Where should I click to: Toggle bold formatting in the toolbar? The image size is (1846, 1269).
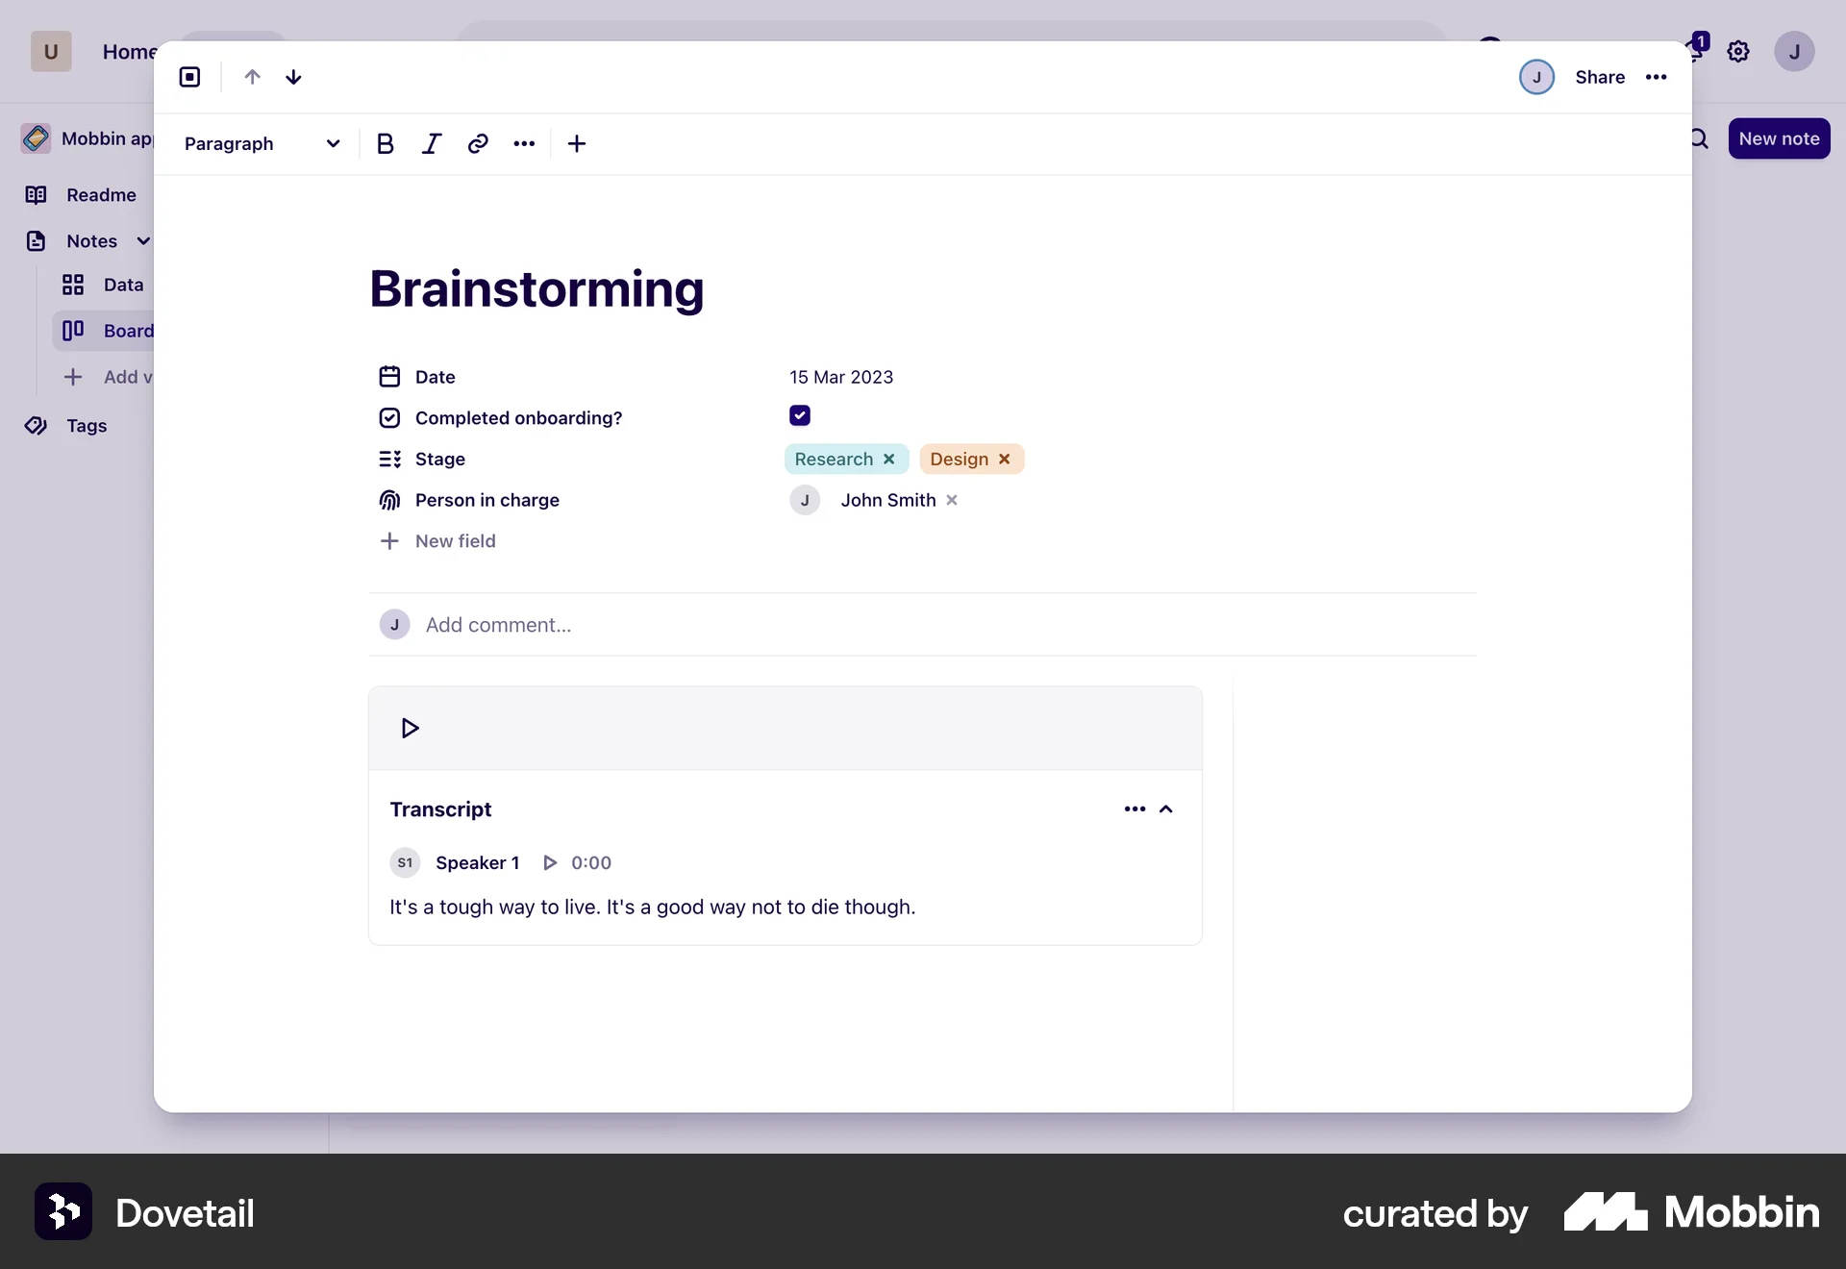[385, 144]
